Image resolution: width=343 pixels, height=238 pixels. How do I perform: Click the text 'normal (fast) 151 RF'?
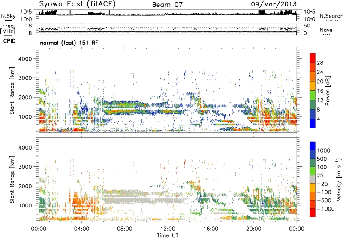pyautogui.click(x=69, y=43)
